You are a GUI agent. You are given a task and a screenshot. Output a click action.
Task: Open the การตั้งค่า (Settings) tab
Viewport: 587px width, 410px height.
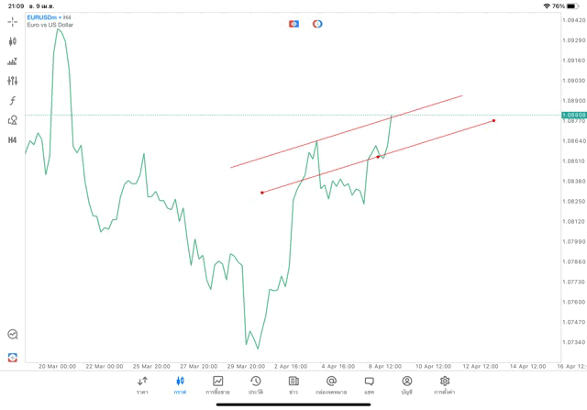click(x=445, y=384)
